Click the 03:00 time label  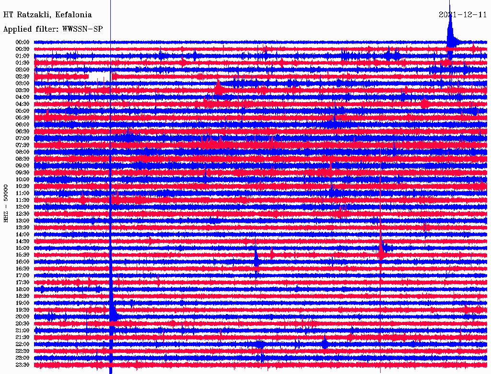point(23,83)
